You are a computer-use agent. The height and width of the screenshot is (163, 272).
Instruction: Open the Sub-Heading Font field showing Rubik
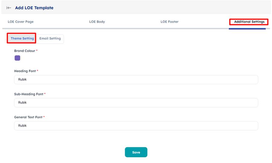136,103
